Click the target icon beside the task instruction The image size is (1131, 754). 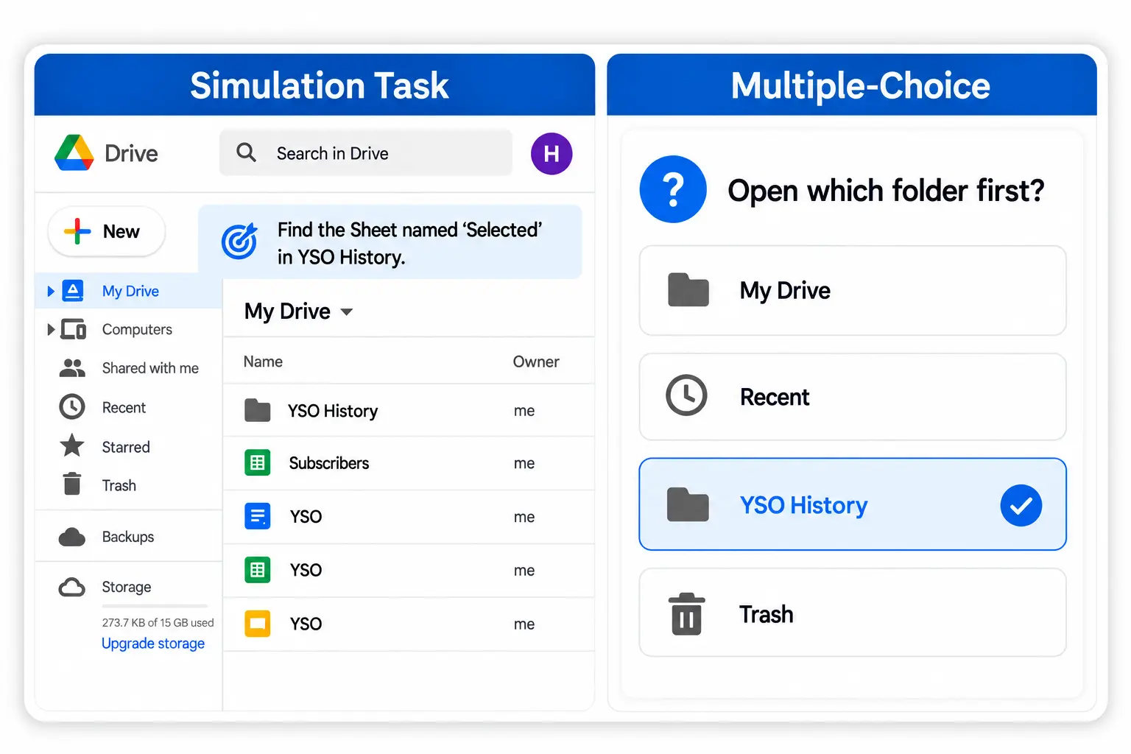pyautogui.click(x=239, y=242)
